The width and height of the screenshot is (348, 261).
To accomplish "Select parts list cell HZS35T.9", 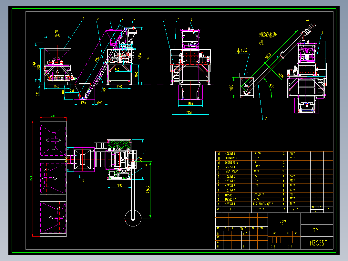I will pos(230,153).
